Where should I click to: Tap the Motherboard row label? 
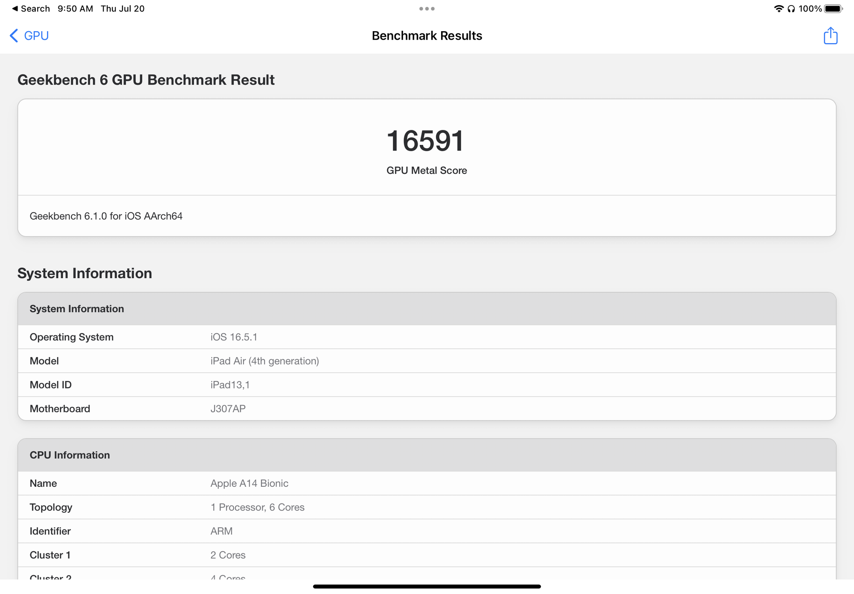[60, 409]
